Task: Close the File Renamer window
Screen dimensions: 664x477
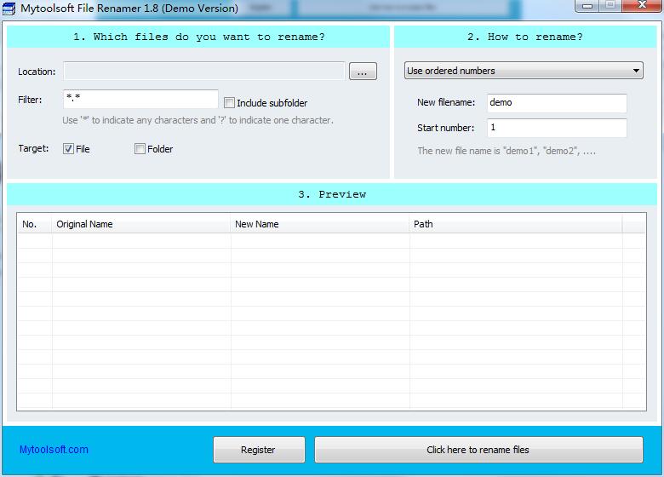Action: [643, 5]
